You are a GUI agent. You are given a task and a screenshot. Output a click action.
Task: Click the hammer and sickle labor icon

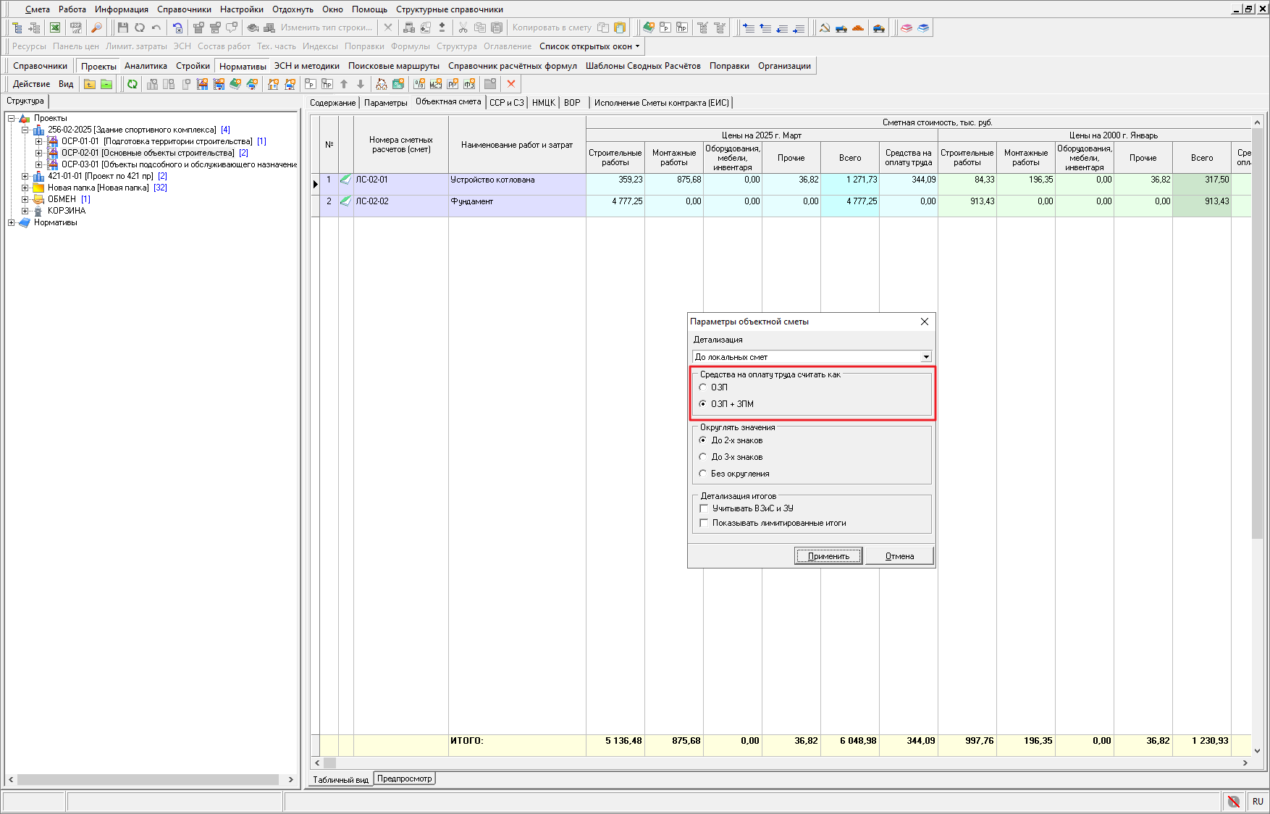coord(824,28)
